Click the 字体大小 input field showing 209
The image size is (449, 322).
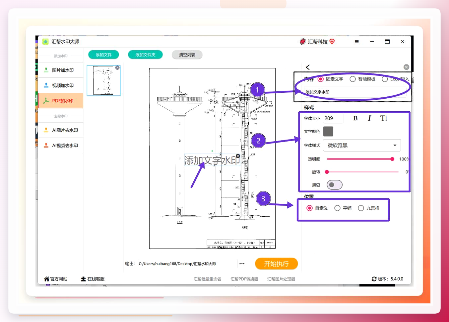(333, 118)
